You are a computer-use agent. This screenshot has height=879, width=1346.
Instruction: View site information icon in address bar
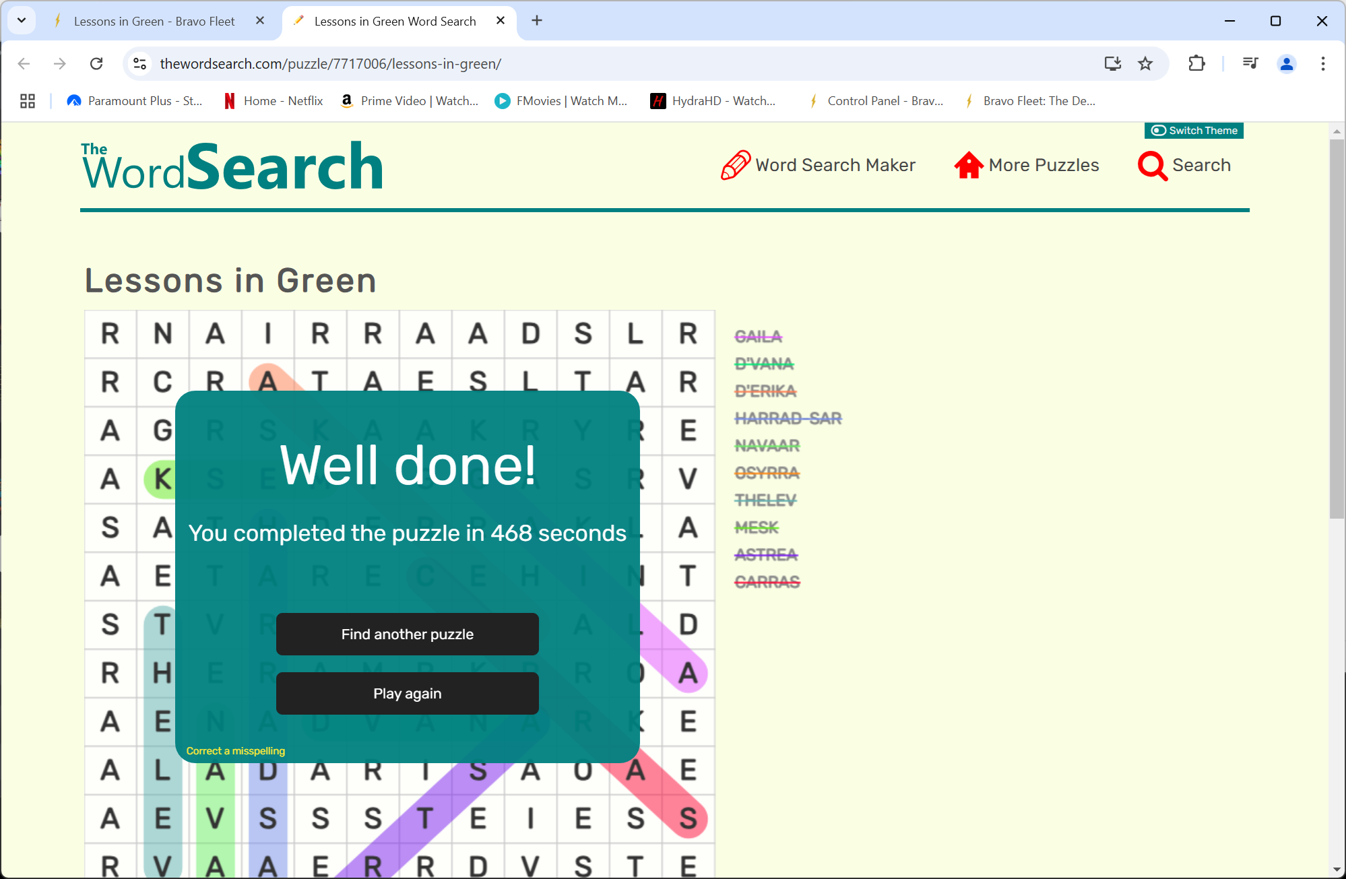(139, 63)
